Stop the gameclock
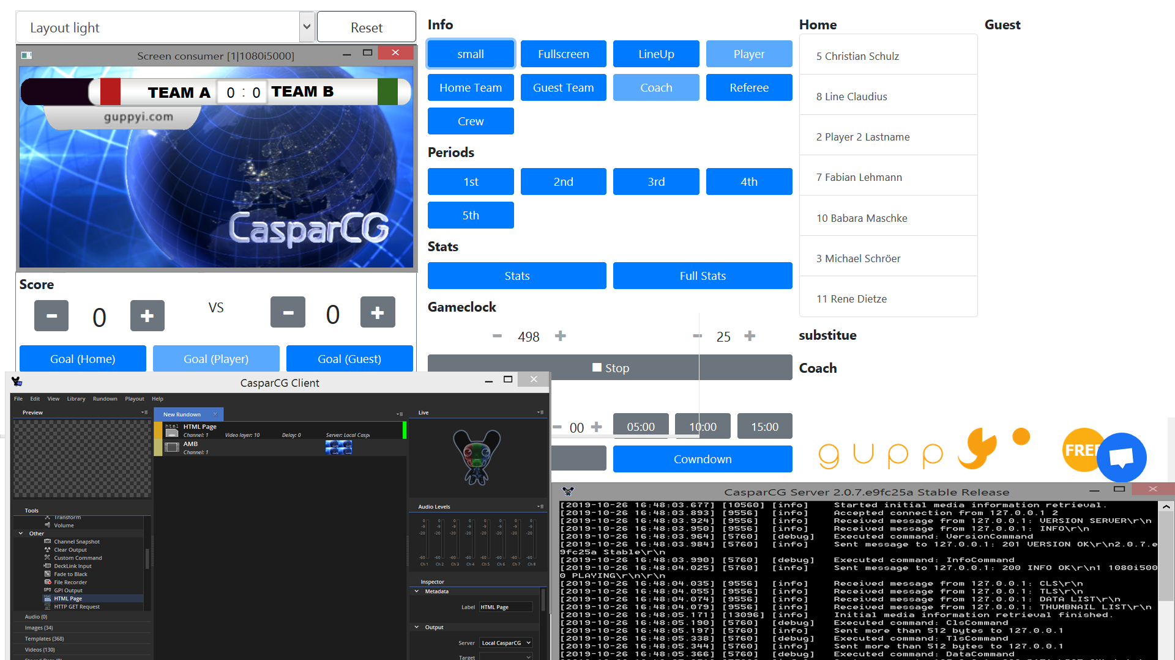Image resolution: width=1175 pixels, height=660 pixels. pyautogui.click(x=610, y=368)
